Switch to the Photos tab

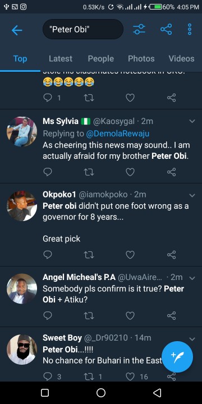[x=141, y=59]
